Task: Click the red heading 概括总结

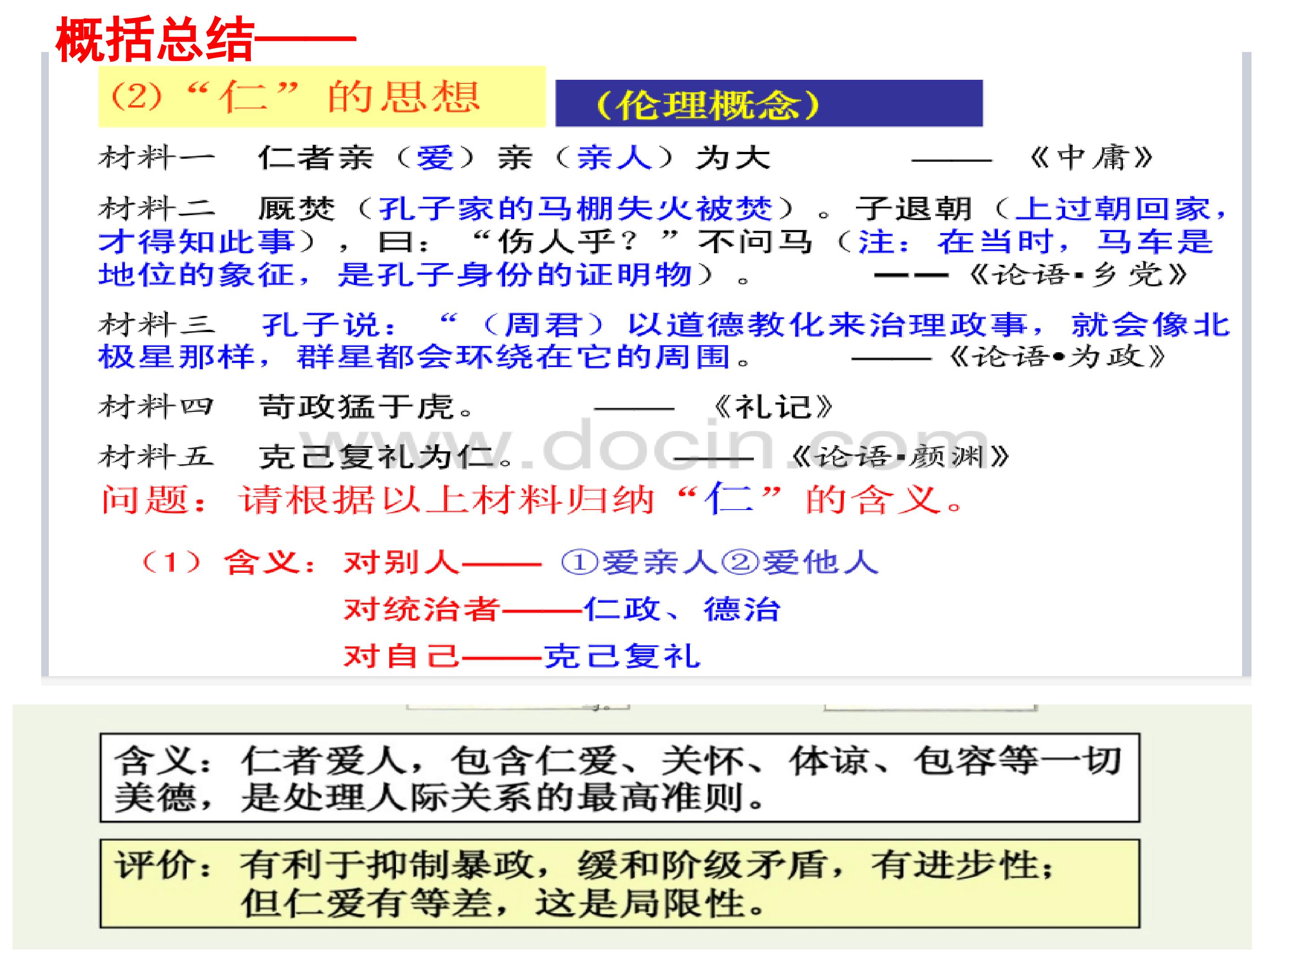Action: tap(155, 40)
